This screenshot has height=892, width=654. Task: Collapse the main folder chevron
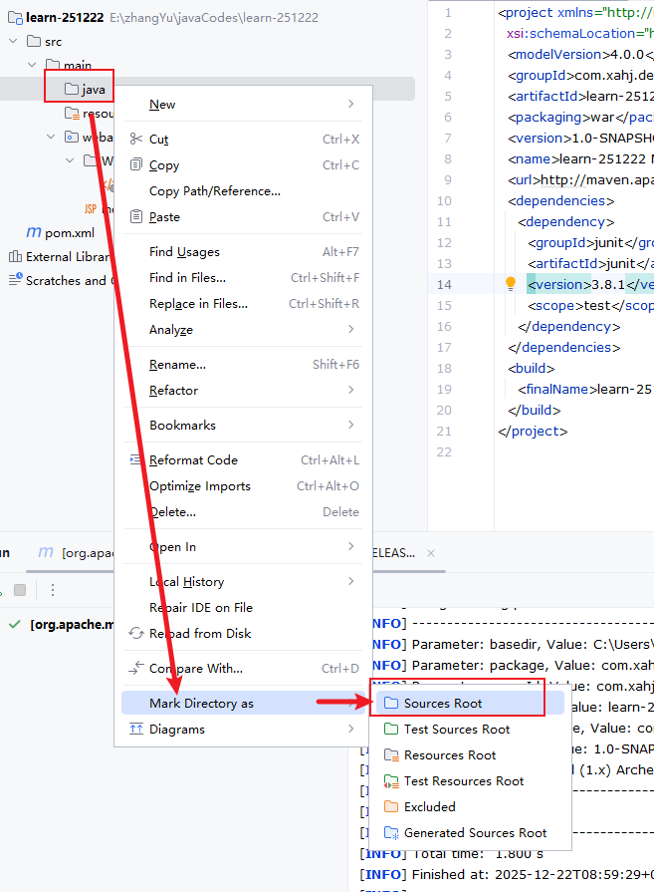click(x=32, y=65)
